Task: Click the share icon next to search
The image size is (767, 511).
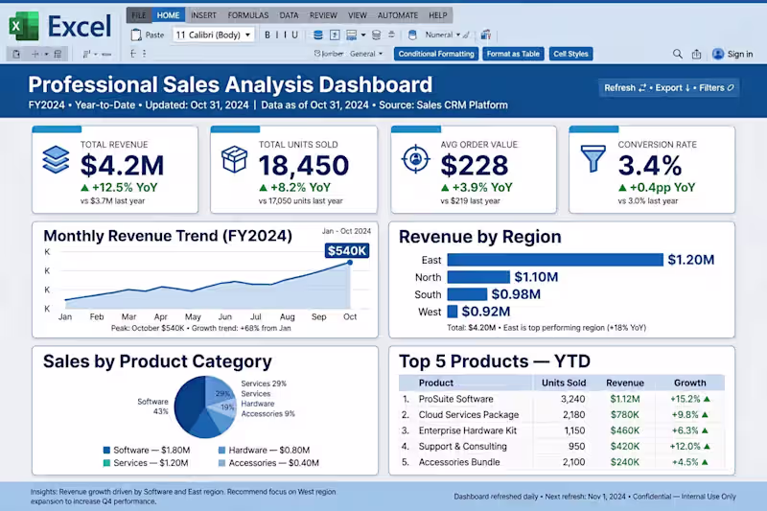Action: pos(697,54)
